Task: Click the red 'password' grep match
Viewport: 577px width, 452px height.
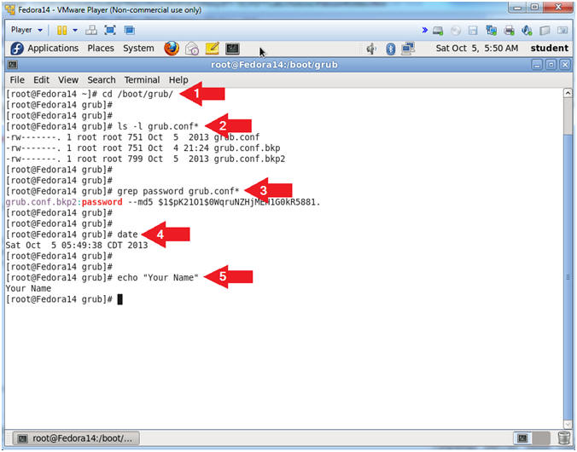Action: [102, 202]
